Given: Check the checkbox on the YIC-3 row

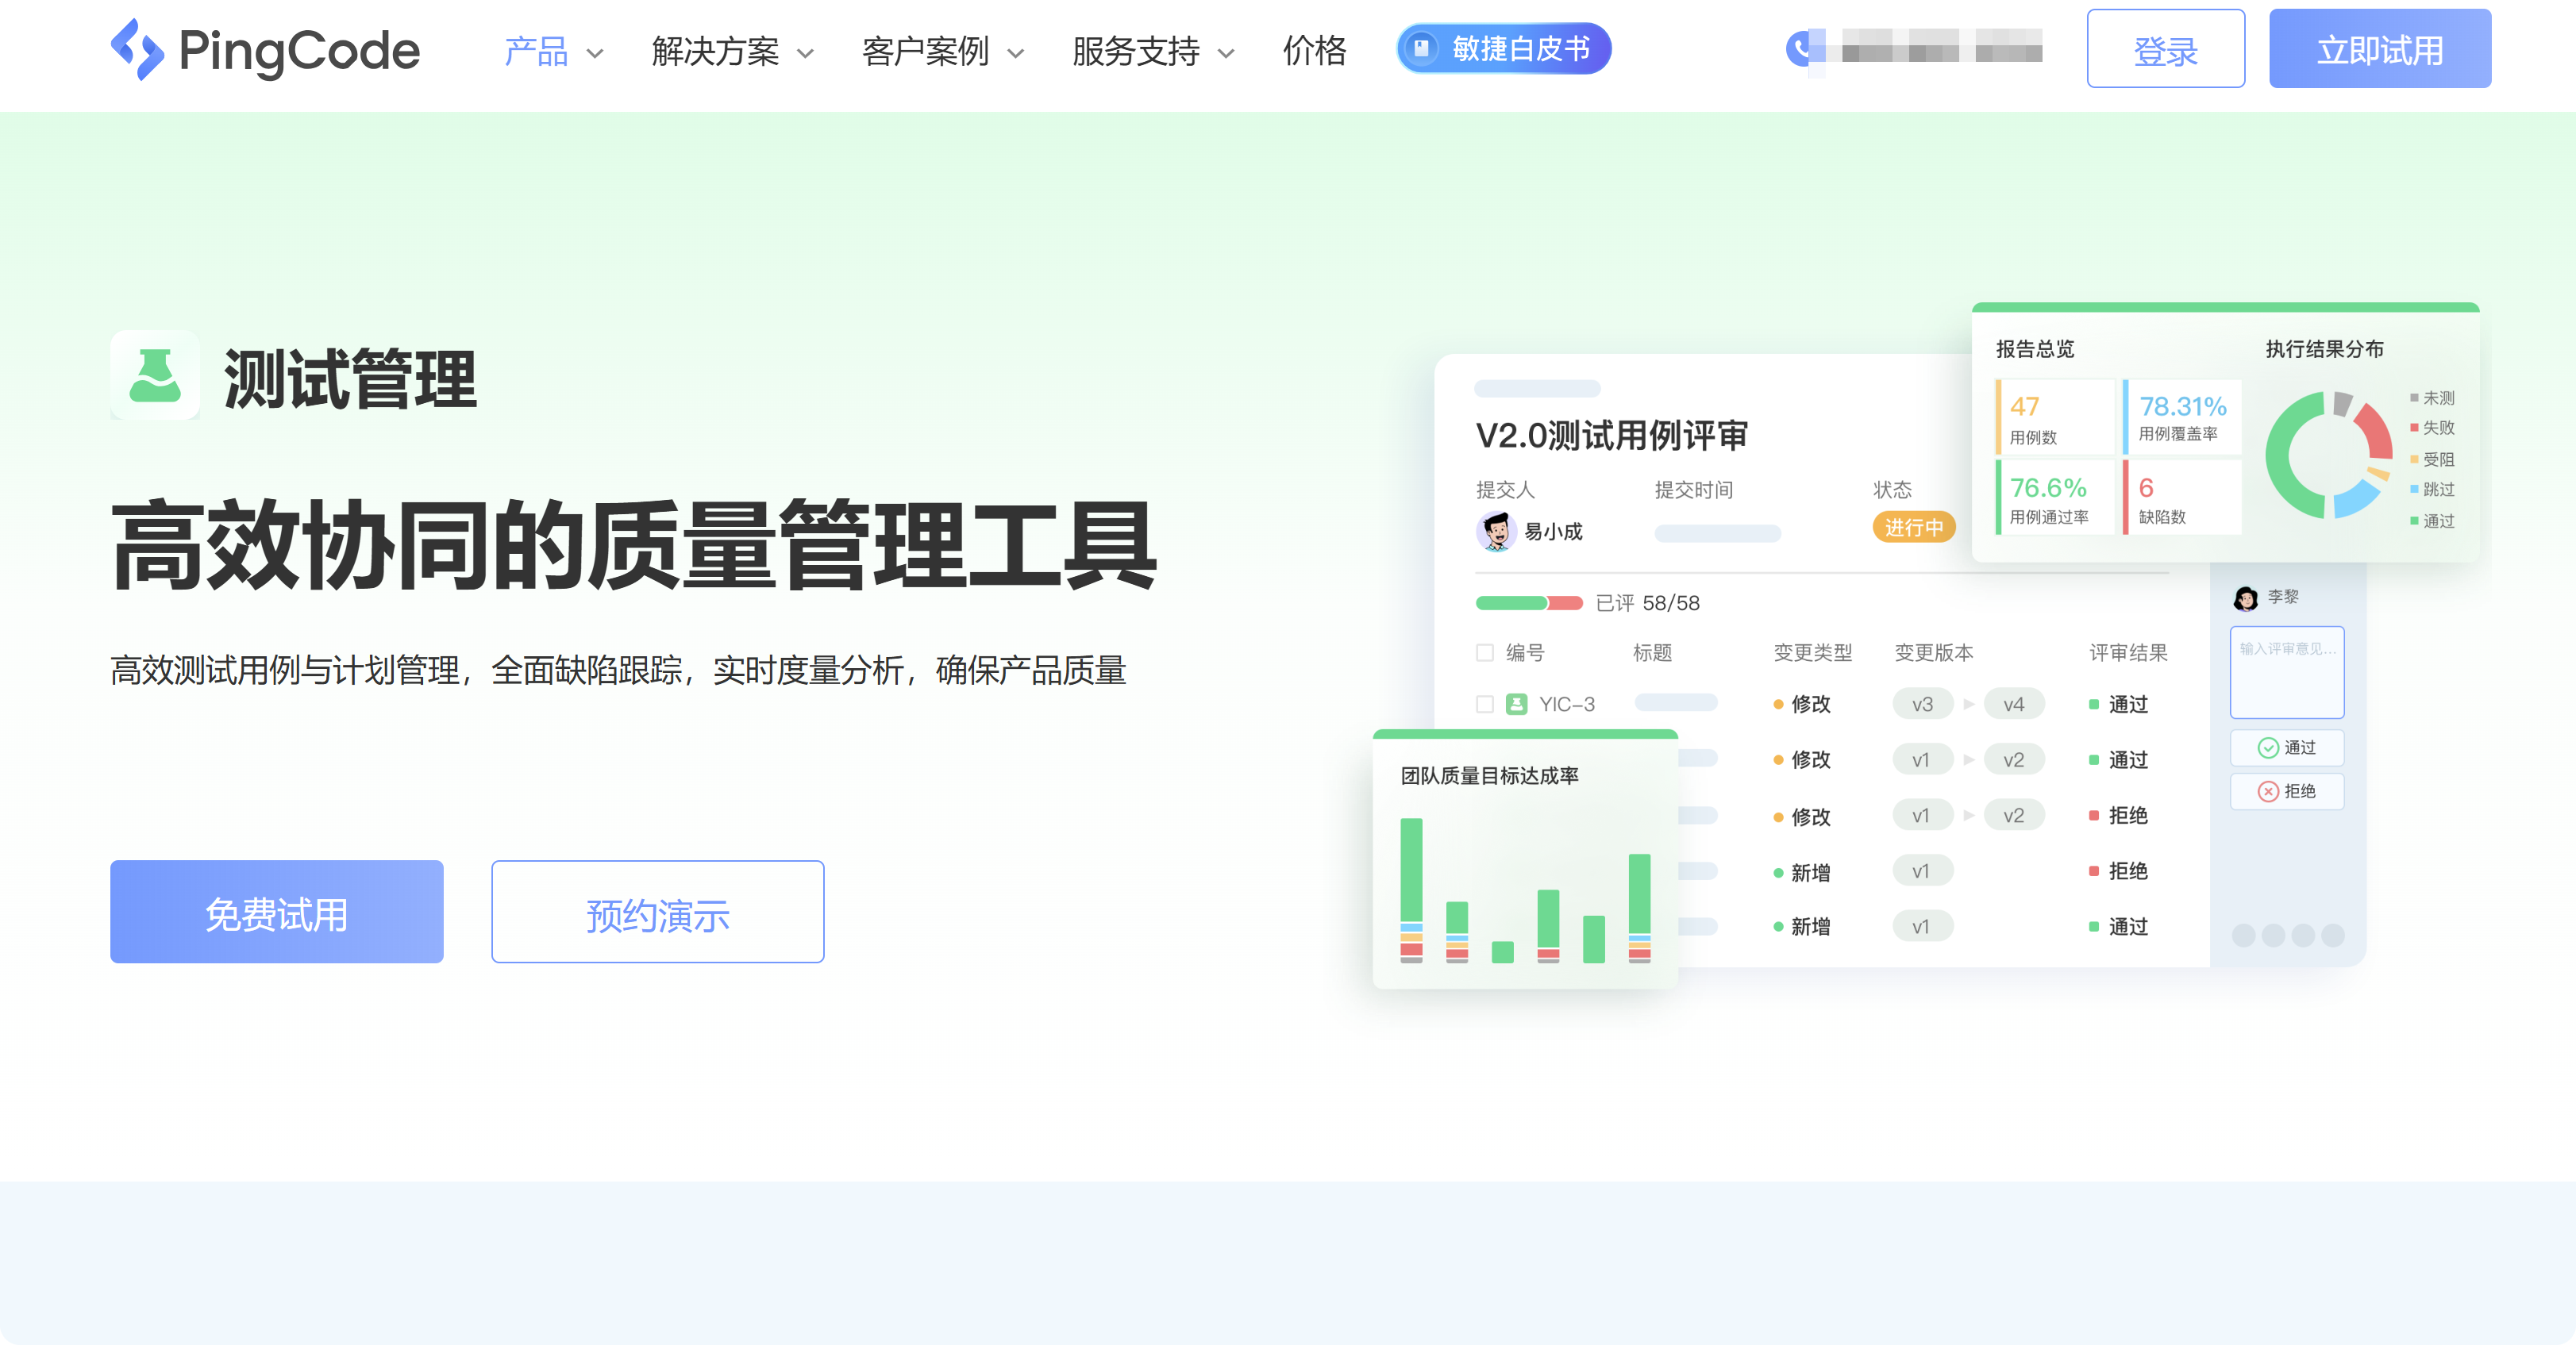Looking at the screenshot, I should click(1484, 704).
